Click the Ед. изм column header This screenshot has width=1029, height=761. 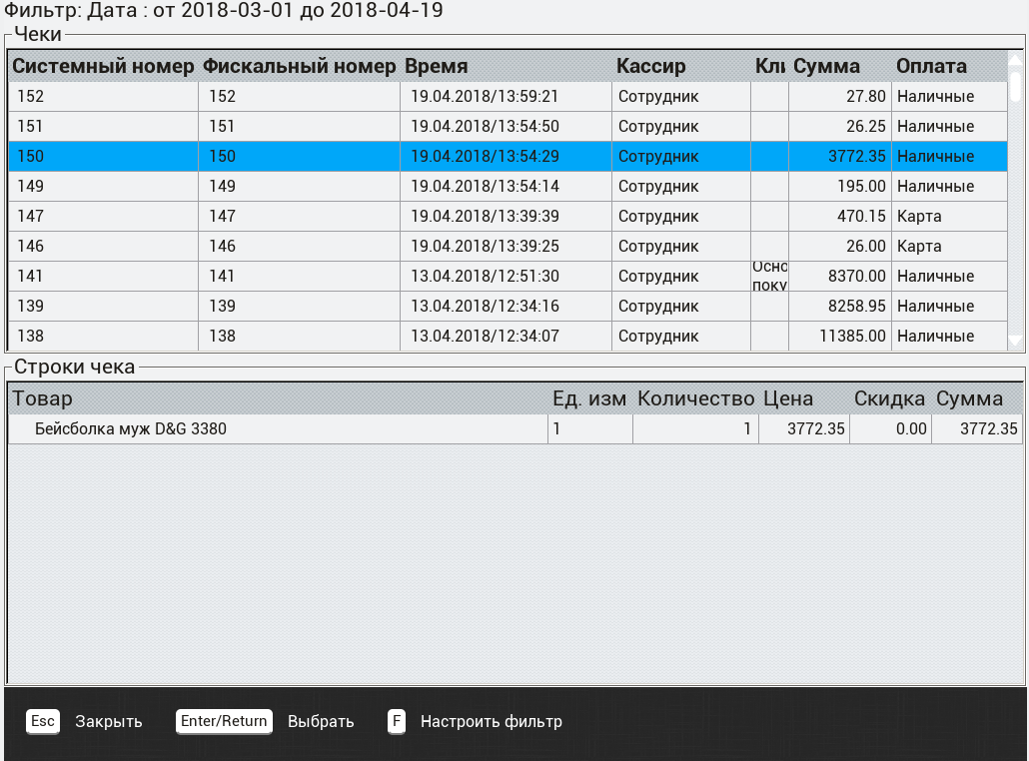point(589,398)
